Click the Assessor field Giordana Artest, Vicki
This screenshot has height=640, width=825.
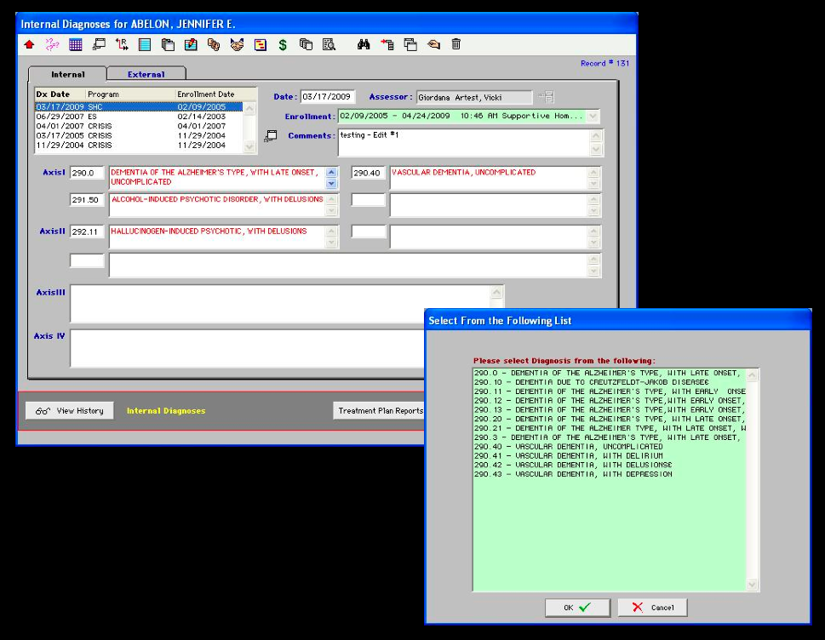click(x=474, y=97)
